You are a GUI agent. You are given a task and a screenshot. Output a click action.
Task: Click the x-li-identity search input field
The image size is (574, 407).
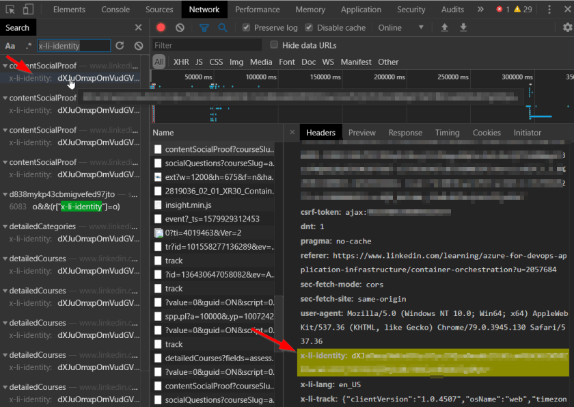coord(73,46)
